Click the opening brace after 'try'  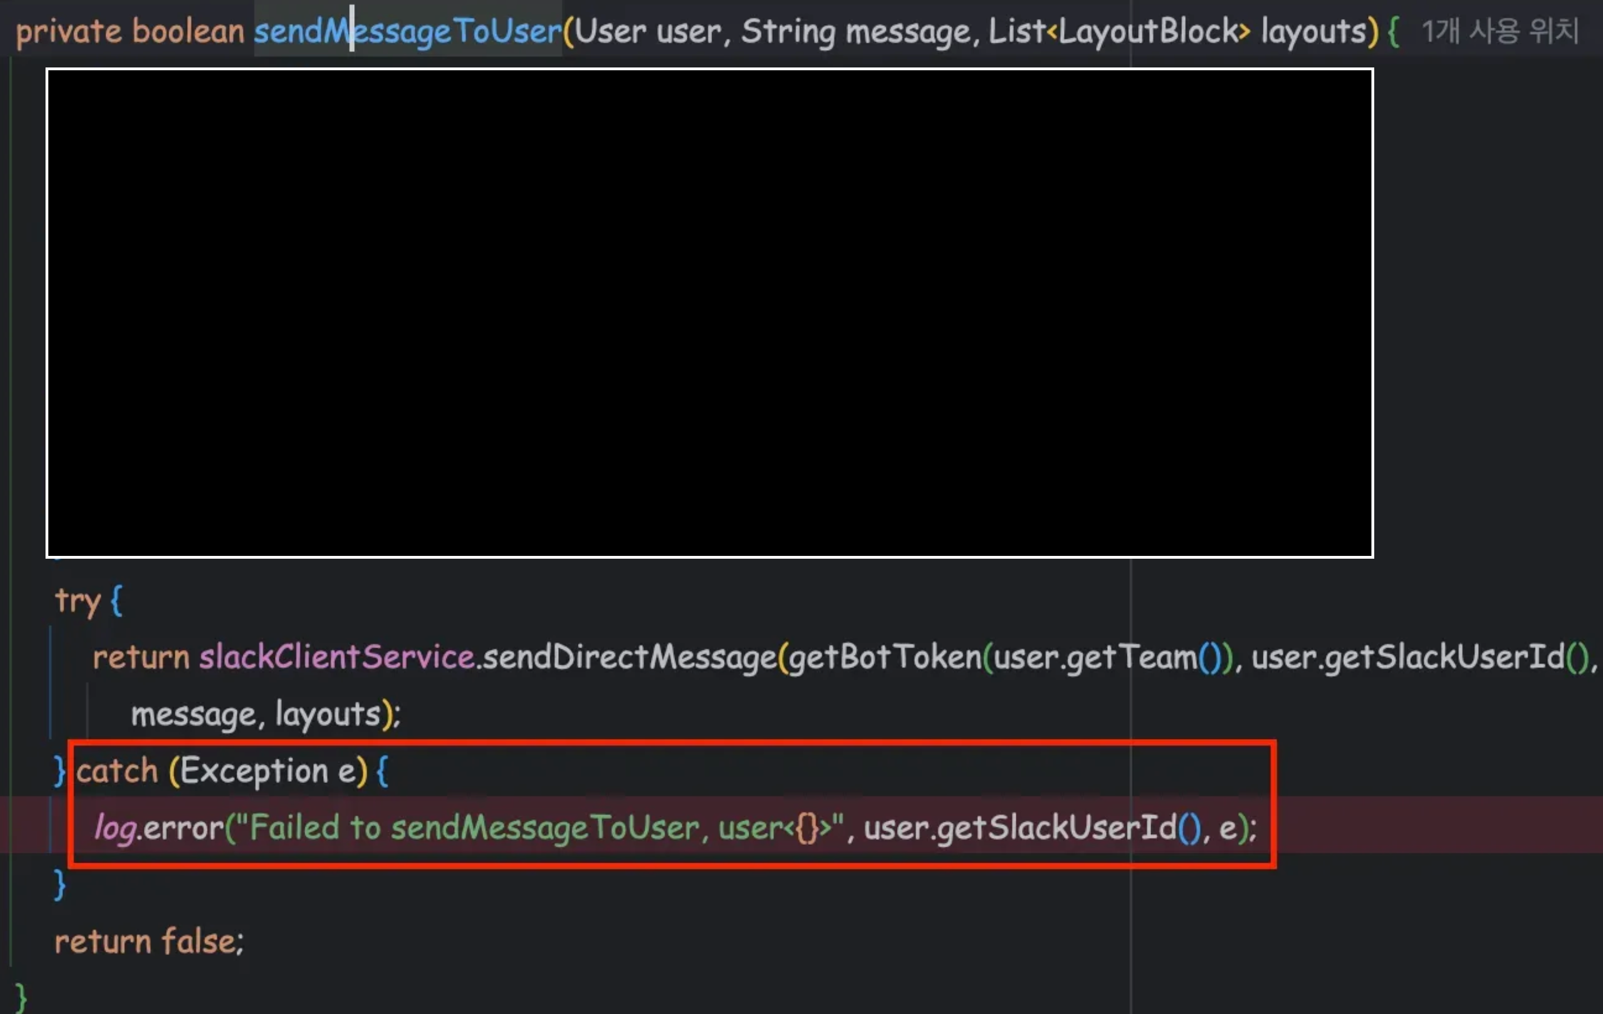coord(116,600)
